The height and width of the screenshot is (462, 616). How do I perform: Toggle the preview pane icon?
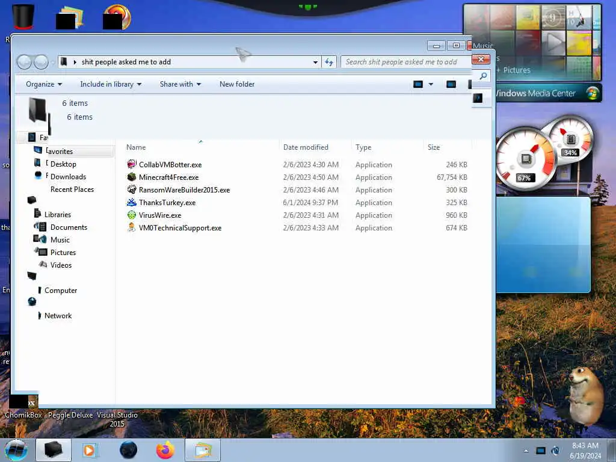point(451,84)
